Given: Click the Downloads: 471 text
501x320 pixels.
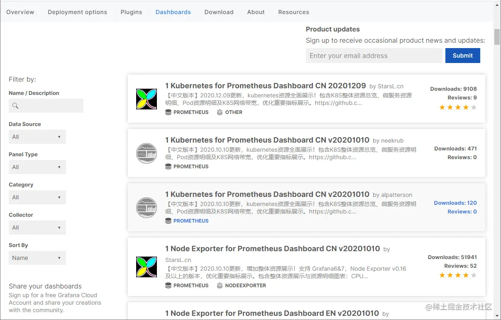Looking at the screenshot, I should click(455, 148).
